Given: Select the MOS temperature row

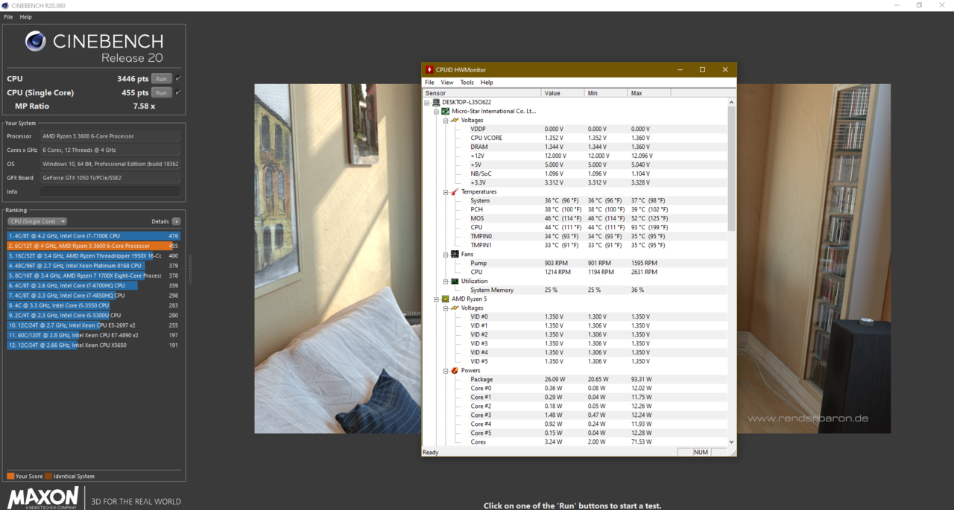Looking at the screenshot, I should [575, 218].
